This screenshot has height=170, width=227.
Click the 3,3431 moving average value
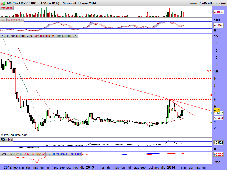(x=218, y=118)
